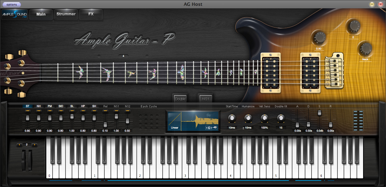Toggle the orange light under NS2
This screenshot has width=386, height=187.
(127, 111)
